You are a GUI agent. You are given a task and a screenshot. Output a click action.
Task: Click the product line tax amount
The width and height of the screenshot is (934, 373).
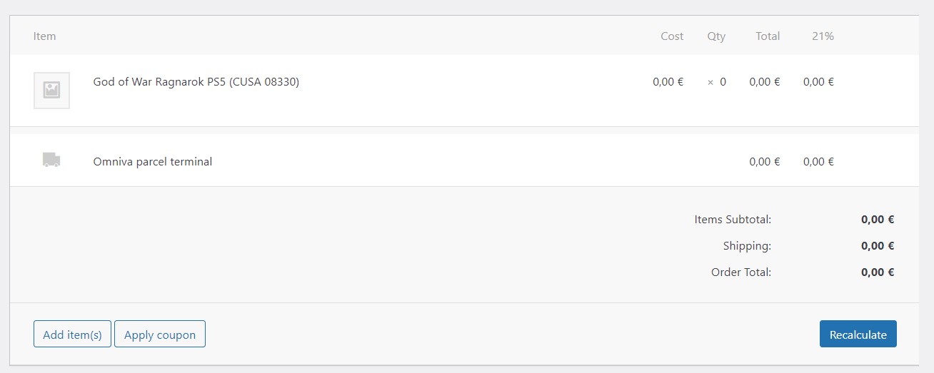[x=818, y=82]
